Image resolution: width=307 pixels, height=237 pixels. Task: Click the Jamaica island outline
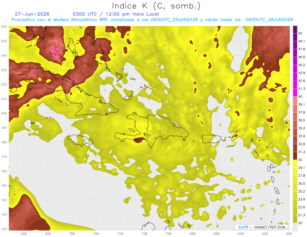[81, 140]
